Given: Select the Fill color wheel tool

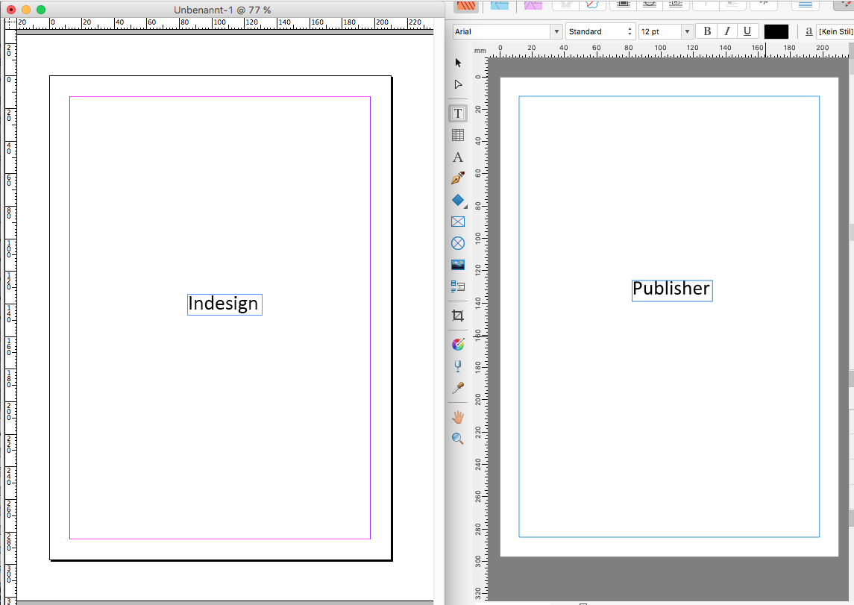Looking at the screenshot, I should tap(458, 344).
